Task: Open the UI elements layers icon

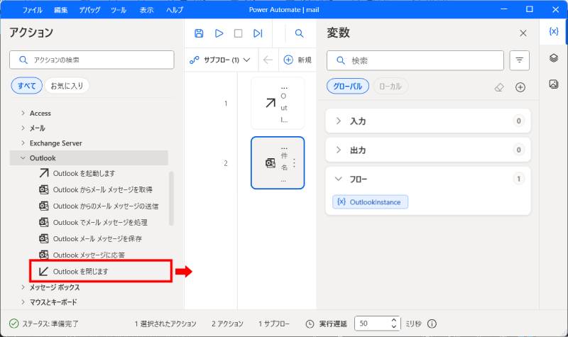Action: point(554,58)
